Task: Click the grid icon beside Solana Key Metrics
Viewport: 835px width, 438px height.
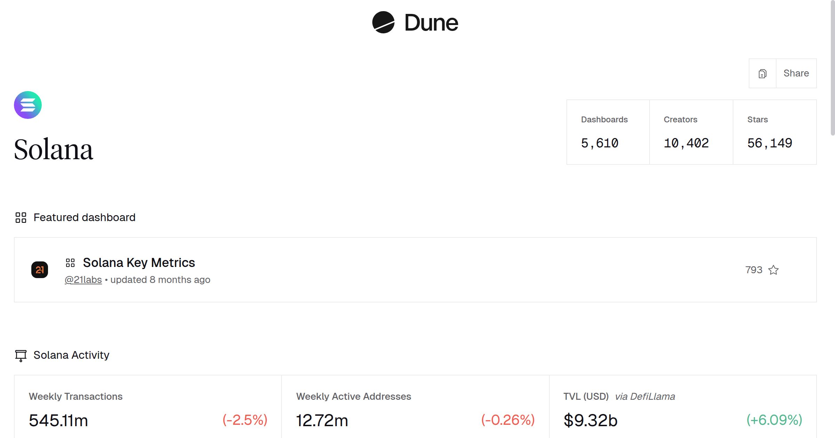Action: [x=70, y=263]
